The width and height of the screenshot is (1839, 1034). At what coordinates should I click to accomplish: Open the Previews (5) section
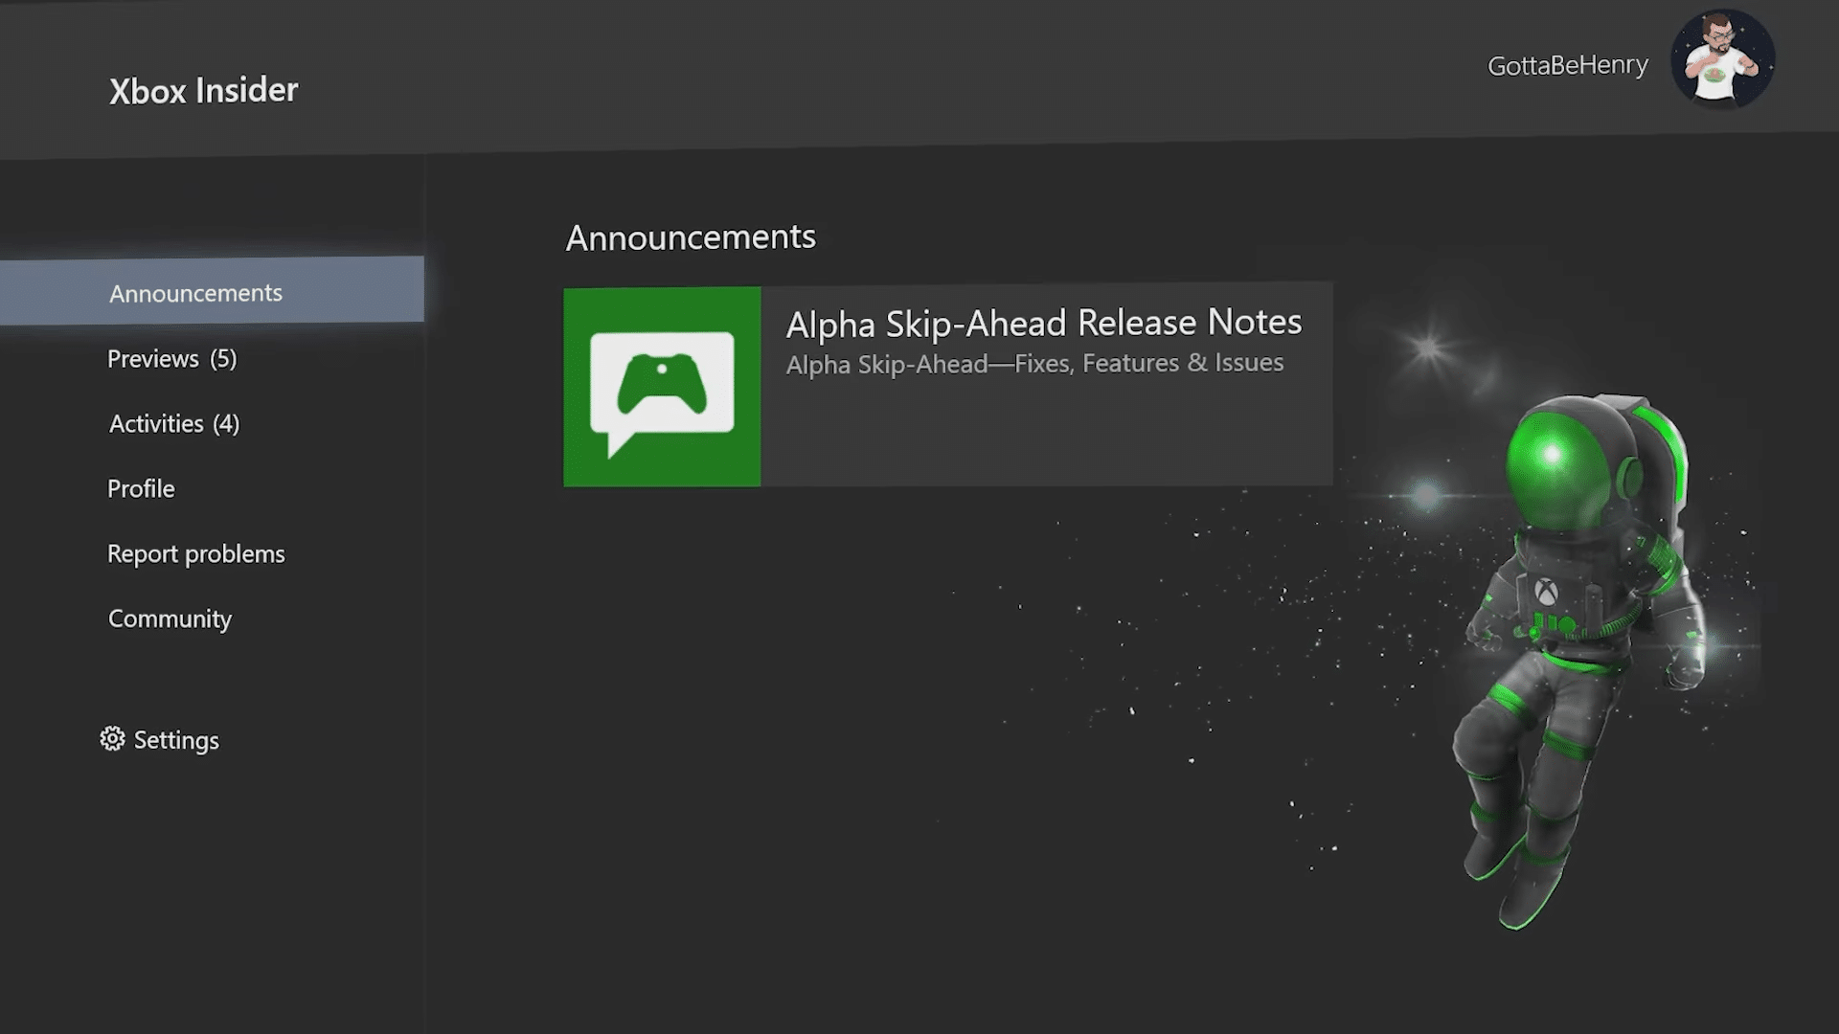[x=171, y=359]
